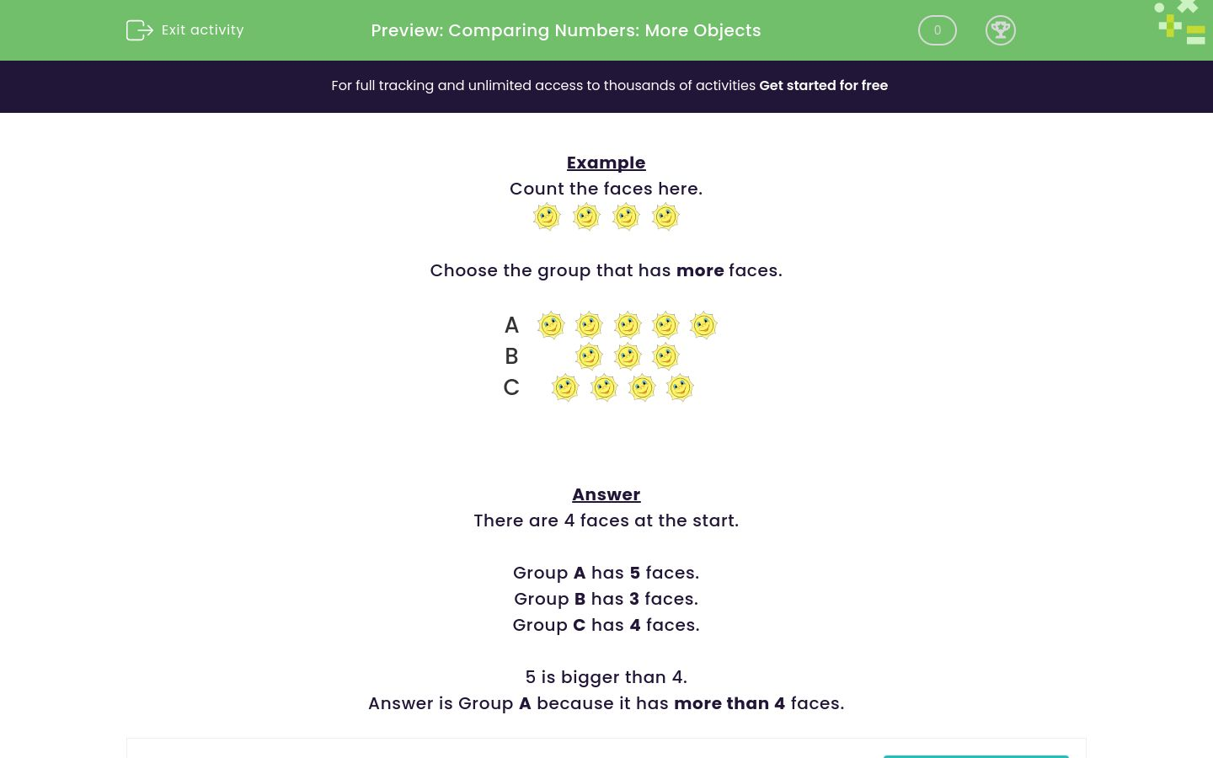Select Group B as your answer
The width and height of the screenshot is (1213, 758).
[x=511, y=356]
